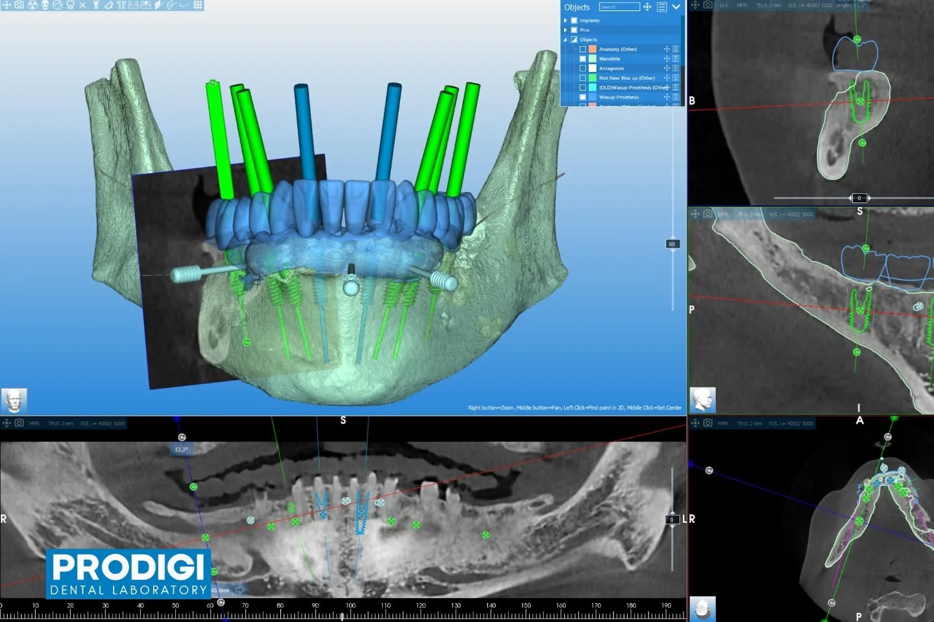Image resolution: width=934 pixels, height=622 pixels.
Task: Enable the Anatomy (Other) checkbox
Action: 583,49
